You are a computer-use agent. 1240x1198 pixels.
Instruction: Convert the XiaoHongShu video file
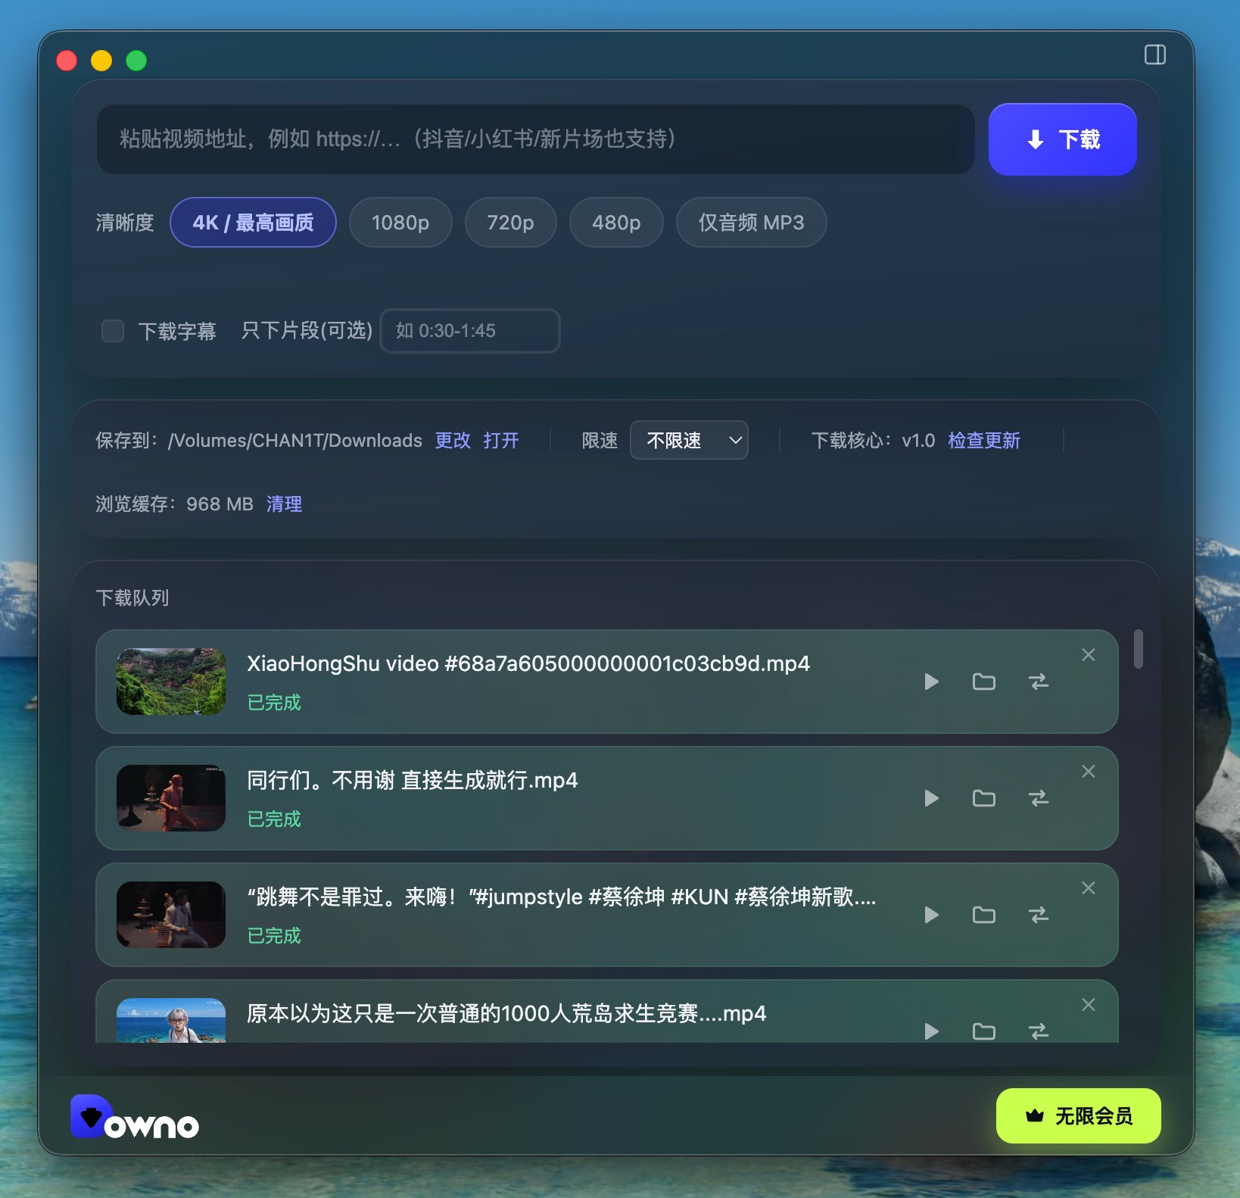click(x=1039, y=682)
